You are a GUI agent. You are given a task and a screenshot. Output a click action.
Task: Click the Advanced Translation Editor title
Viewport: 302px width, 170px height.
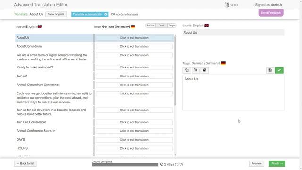pos(41,5)
